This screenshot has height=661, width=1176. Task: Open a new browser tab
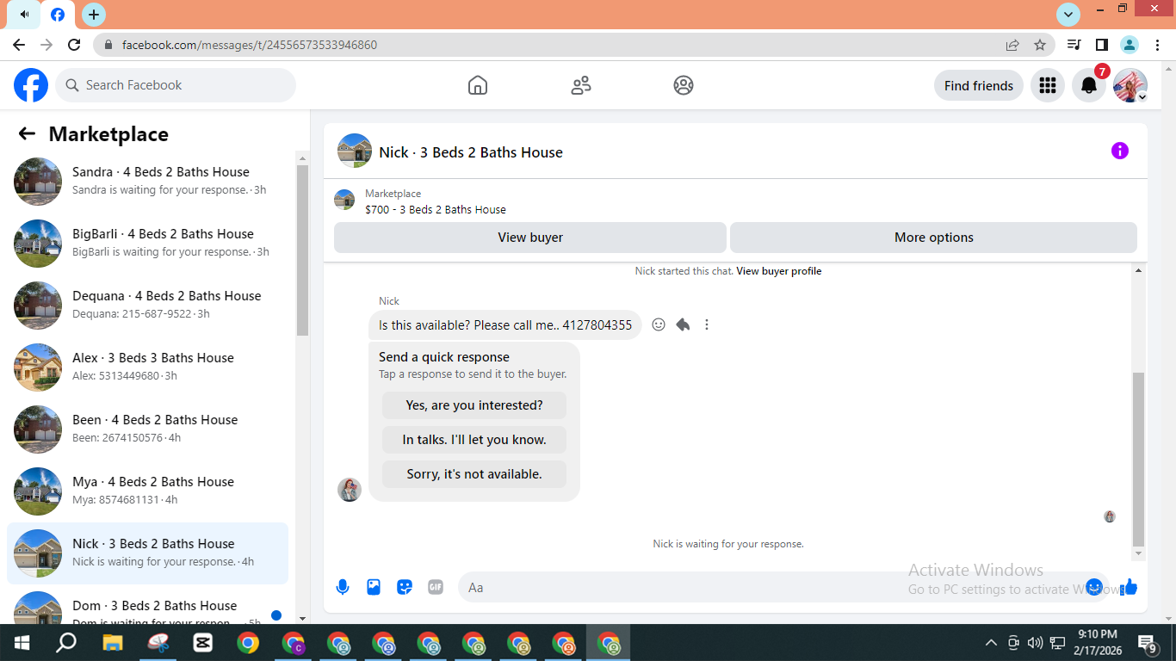pyautogui.click(x=94, y=15)
